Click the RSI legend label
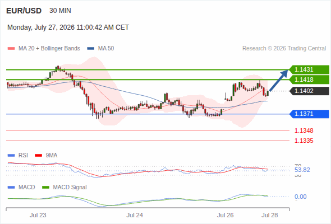This screenshot has width=331, height=224. [23, 156]
